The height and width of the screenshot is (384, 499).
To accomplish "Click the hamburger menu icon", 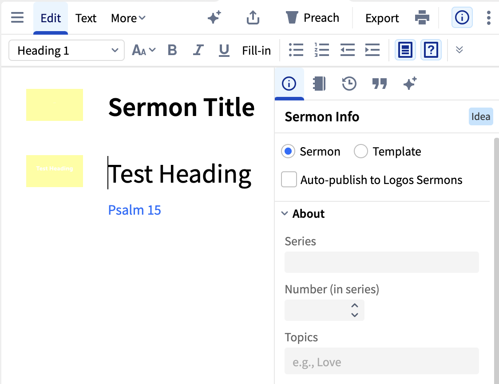I will point(17,18).
